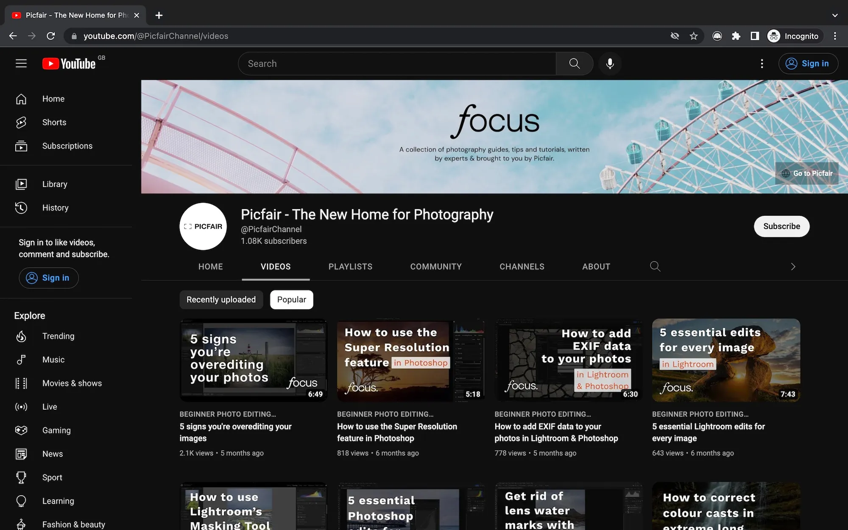Subscribe to Picfair channel
848x530 pixels.
click(781, 226)
